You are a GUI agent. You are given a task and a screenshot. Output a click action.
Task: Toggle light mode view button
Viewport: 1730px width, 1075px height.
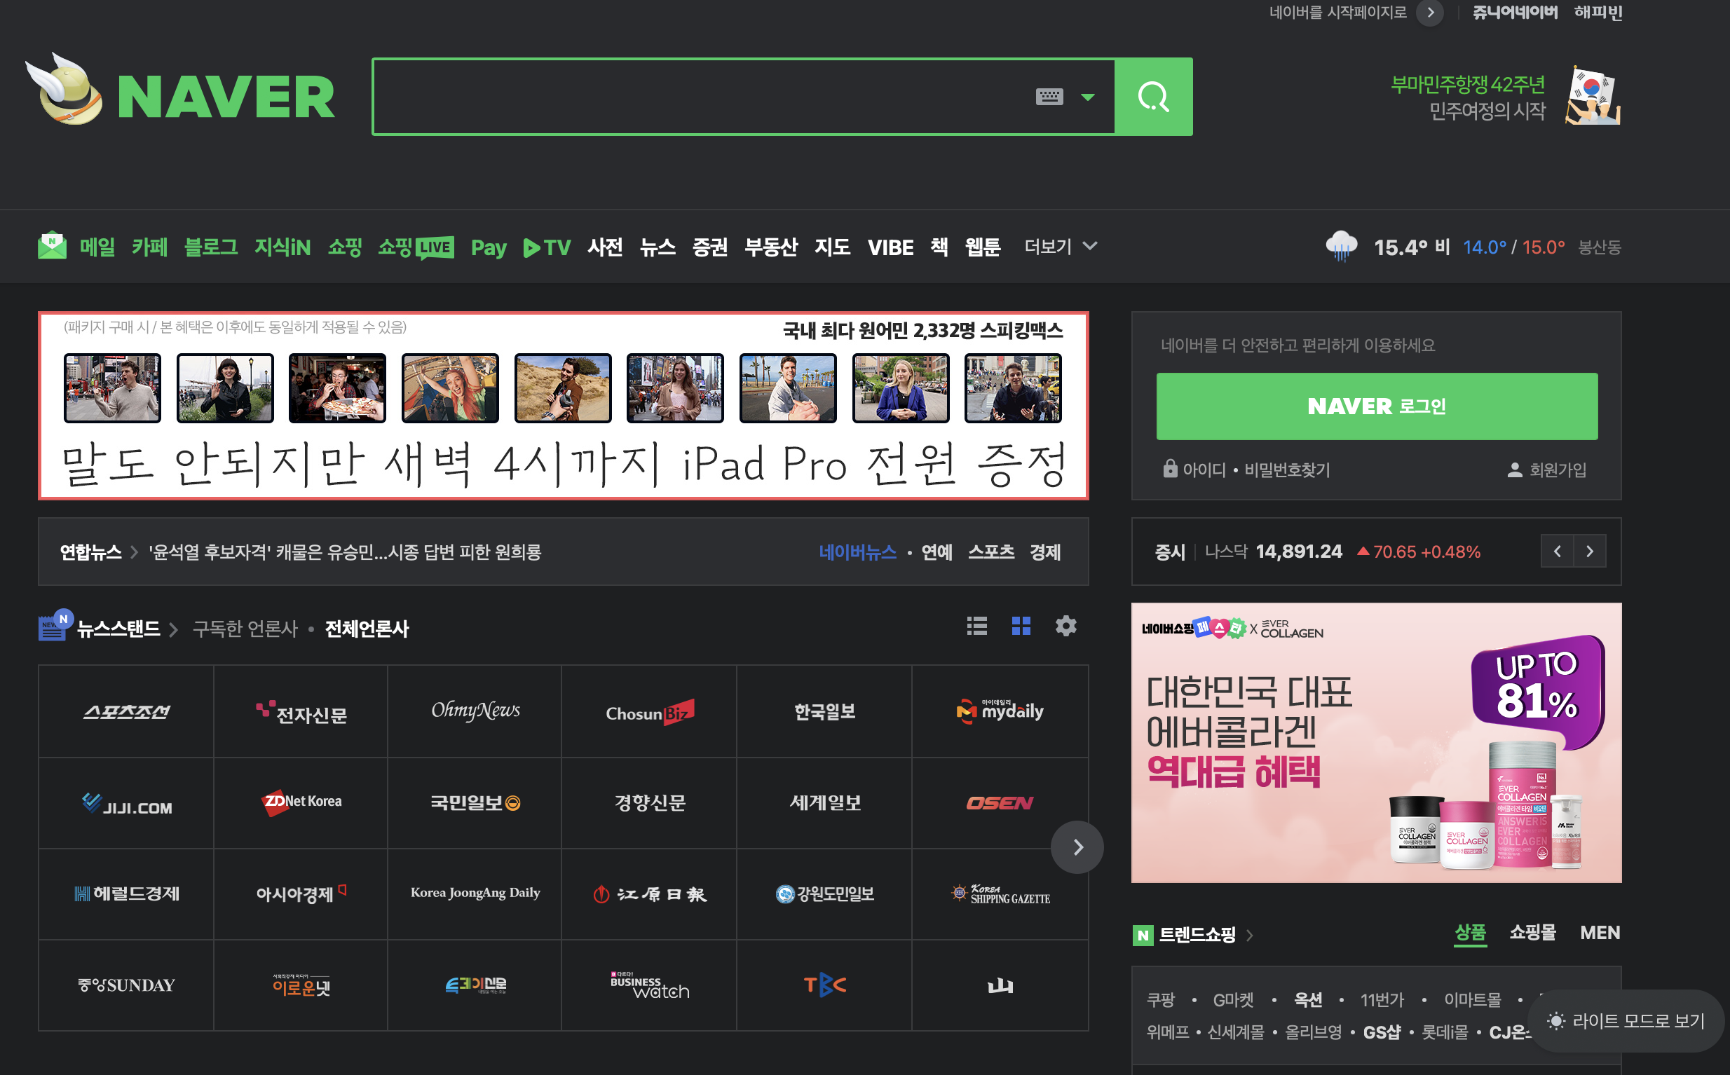pos(1626,1021)
